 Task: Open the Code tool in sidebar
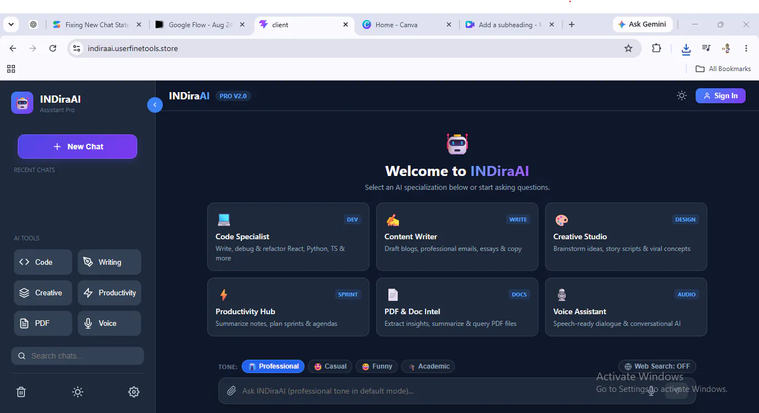(x=43, y=262)
